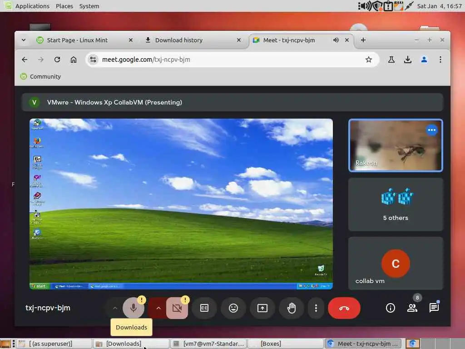Go to the browser home page
The height and width of the screenshot is (349, 465).
[74, 60]
